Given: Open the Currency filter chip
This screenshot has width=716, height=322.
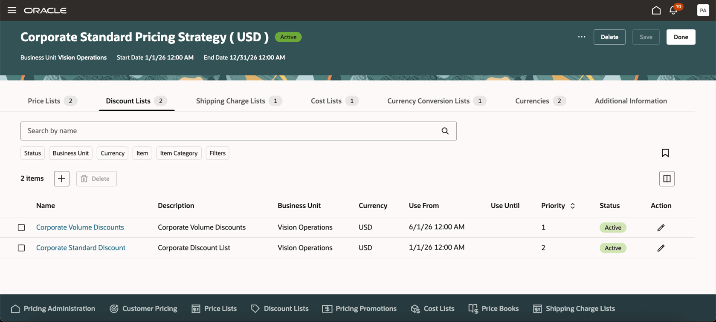Looking at the screenshot, I should (x=113, y=153).
